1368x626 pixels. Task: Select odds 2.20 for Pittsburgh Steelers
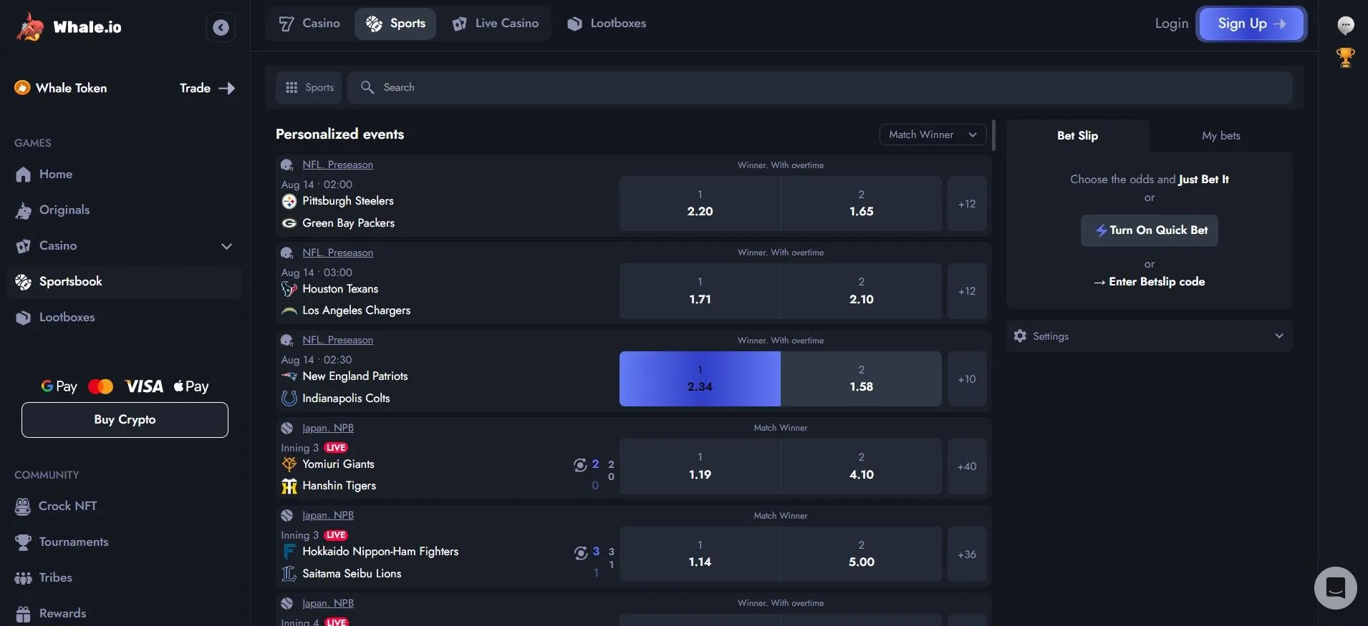click(x=700, y=204)
